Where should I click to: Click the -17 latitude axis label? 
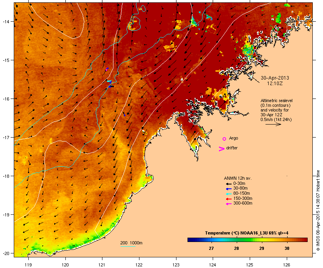tap(6, 137)
